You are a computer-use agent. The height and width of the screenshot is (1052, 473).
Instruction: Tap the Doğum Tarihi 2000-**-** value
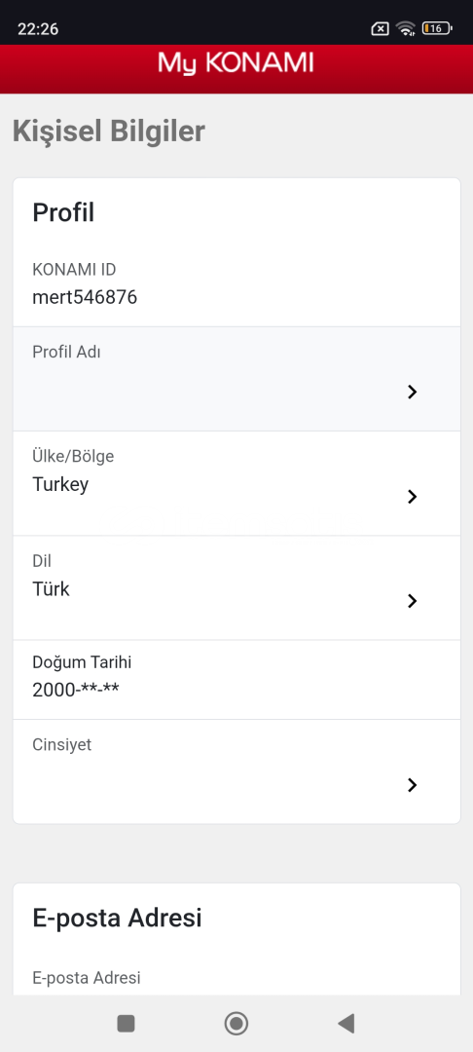coord(76,689)
